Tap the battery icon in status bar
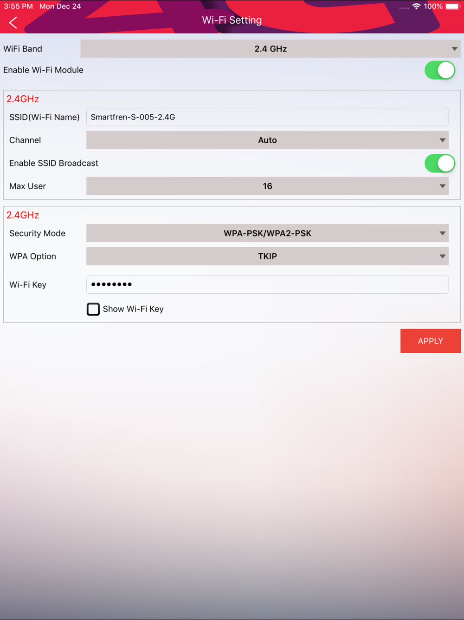 coord(452,7)
